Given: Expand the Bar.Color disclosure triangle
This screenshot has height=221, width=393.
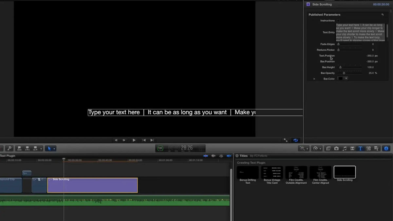Looking at the screenshot, I should tap(314, 79).
